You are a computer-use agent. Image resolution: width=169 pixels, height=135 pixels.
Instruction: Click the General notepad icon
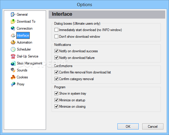(x=13, y=15)
